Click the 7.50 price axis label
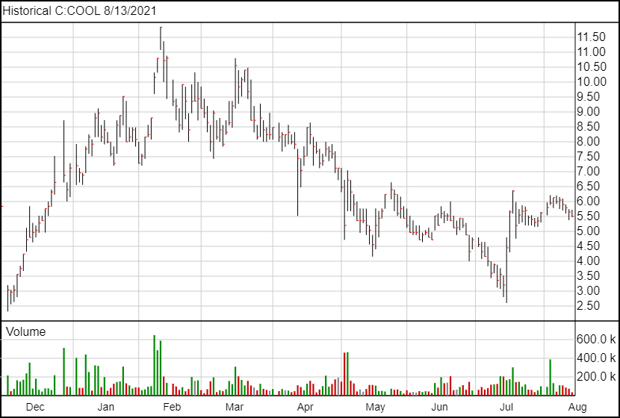The image size is (620, 418). [x=589, y=157]
